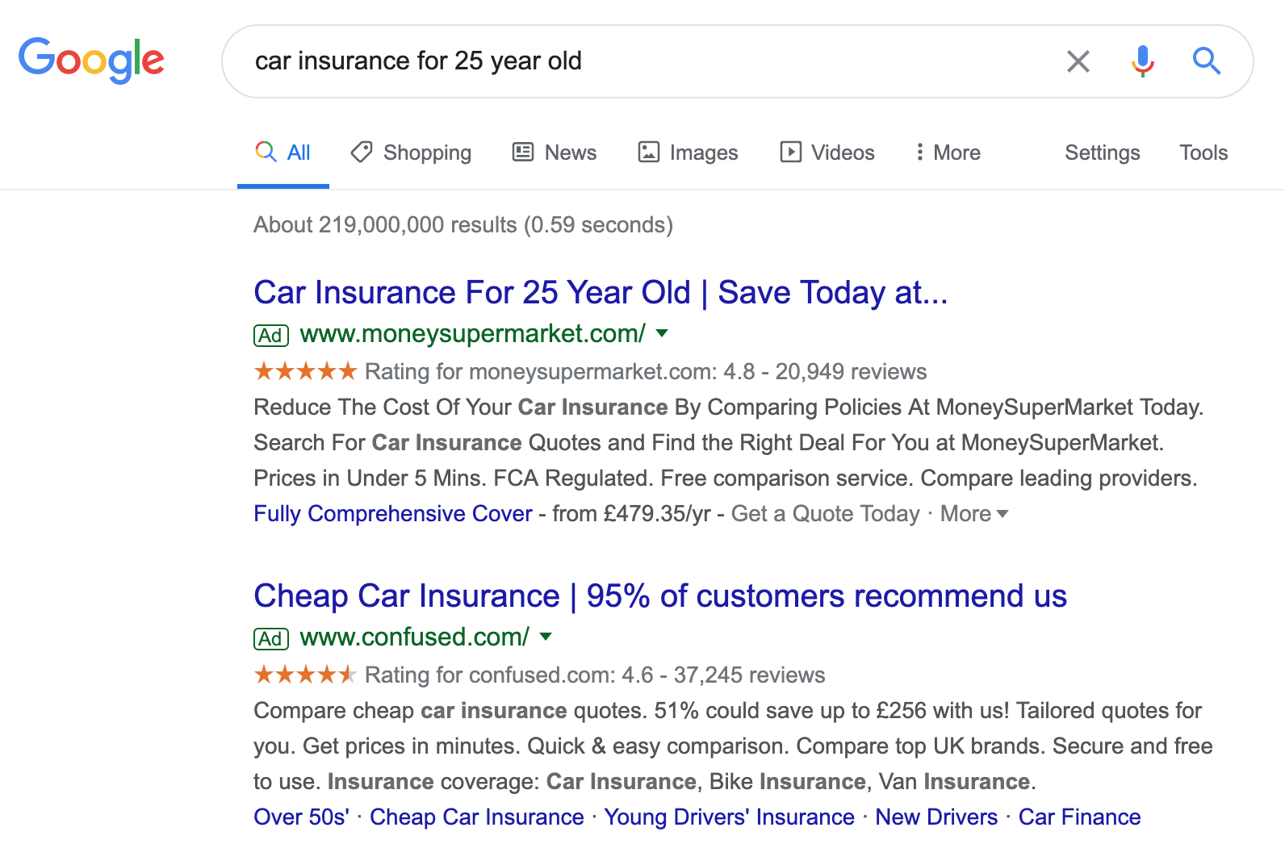Select the Videos tab
Viewport: 1285px width, 865px height.
[x=827, y=153]
